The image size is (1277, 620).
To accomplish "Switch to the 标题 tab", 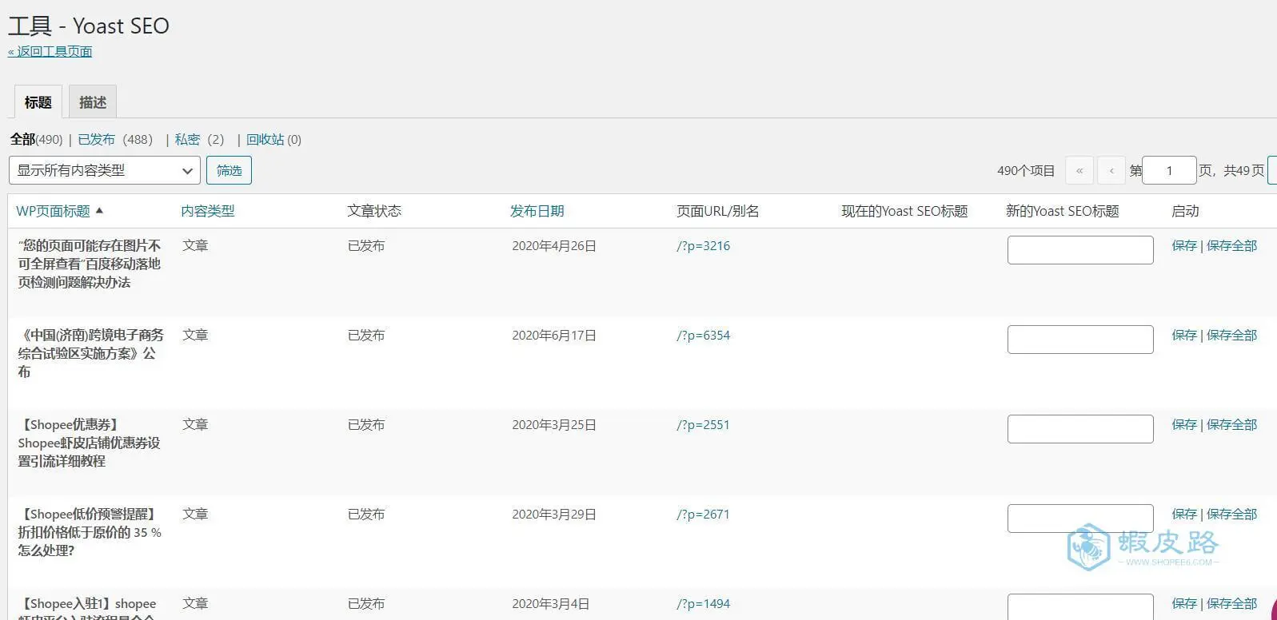I will pyautogui.click(x=38, y=102).
